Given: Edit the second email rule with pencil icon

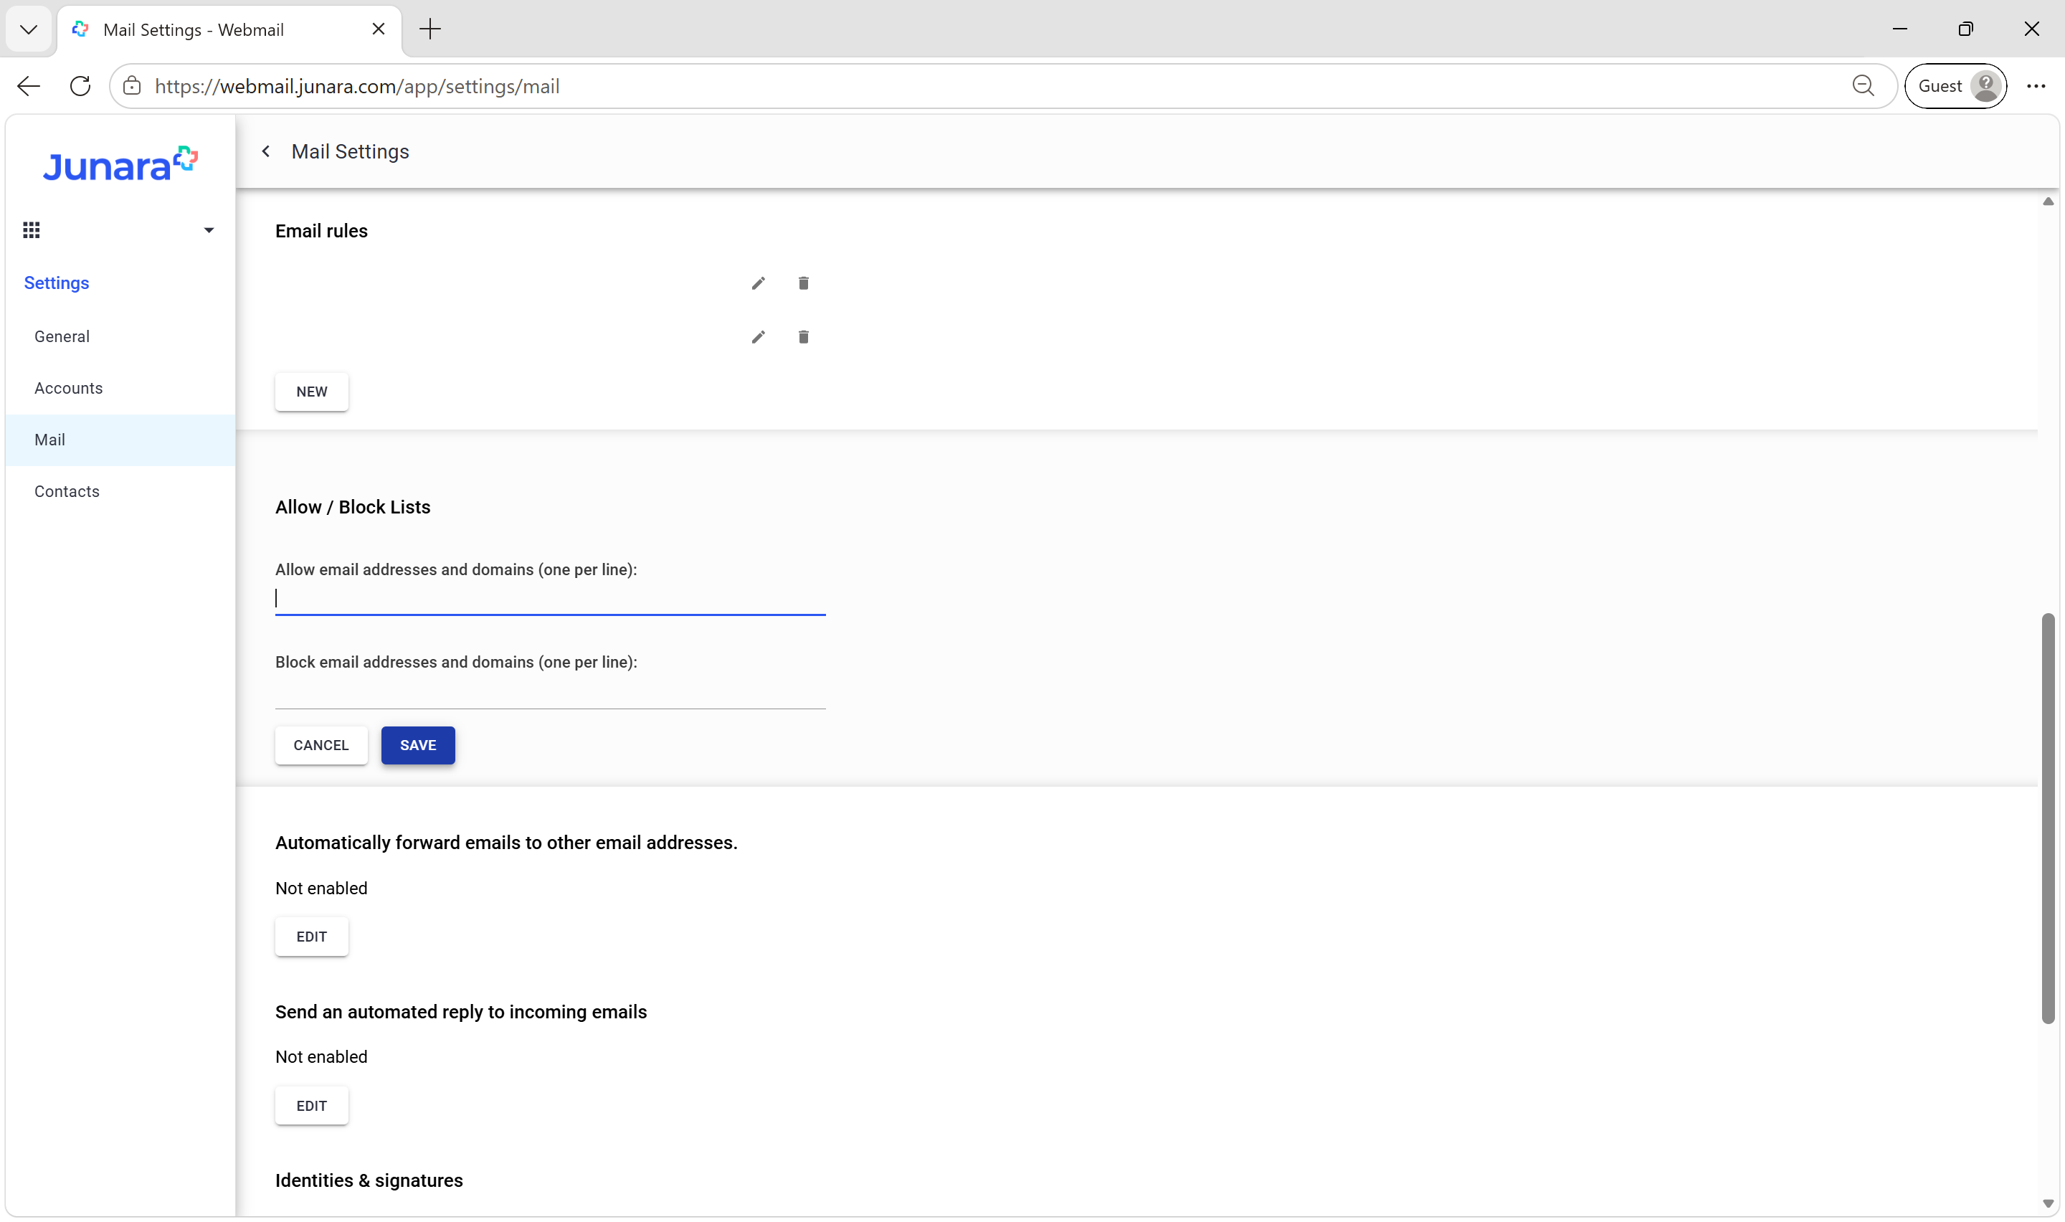Looking at the screenshot, I should 758,337.
